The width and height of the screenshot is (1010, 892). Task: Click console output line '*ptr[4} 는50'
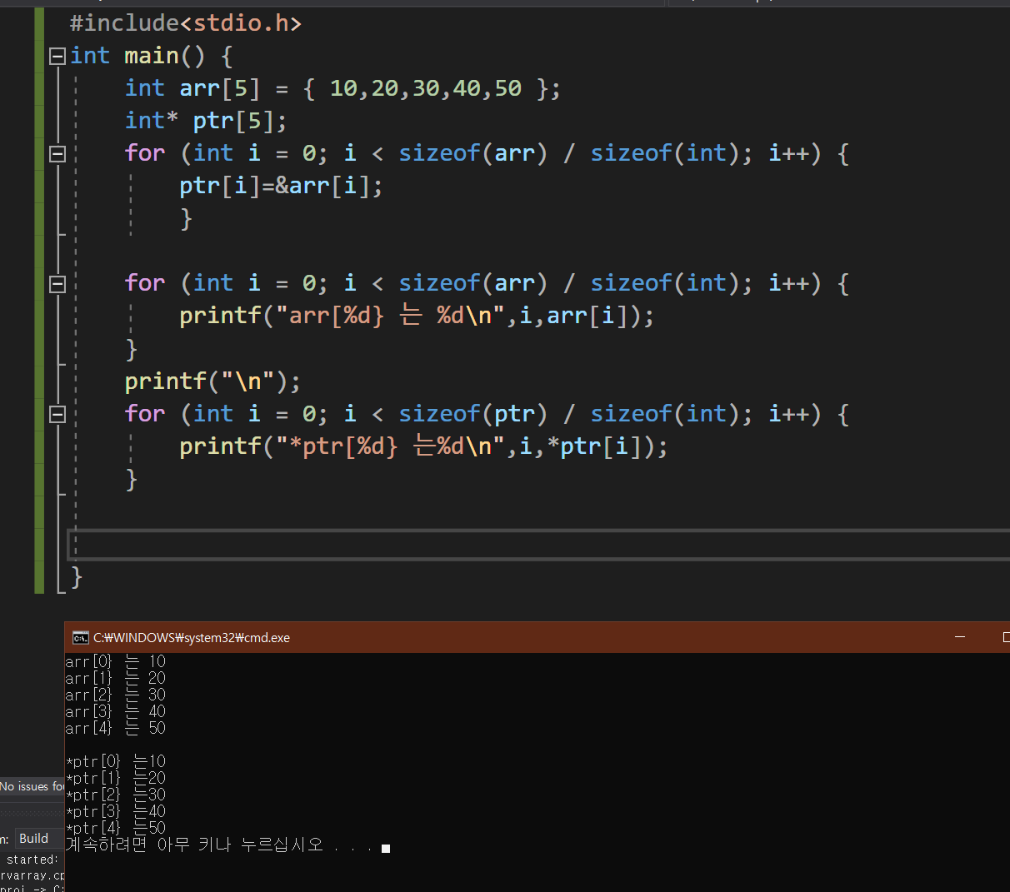click(116, 828)
